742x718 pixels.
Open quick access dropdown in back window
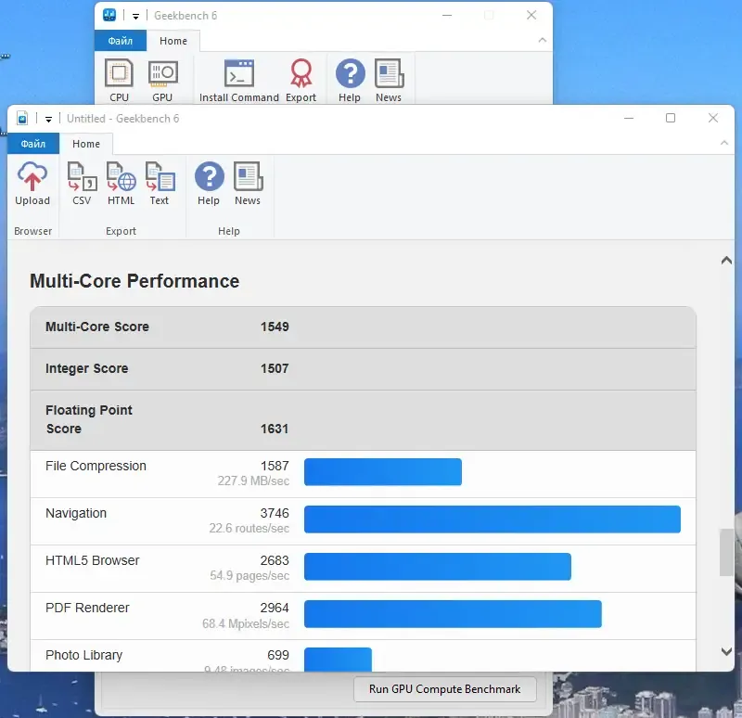tap(135, 16)
